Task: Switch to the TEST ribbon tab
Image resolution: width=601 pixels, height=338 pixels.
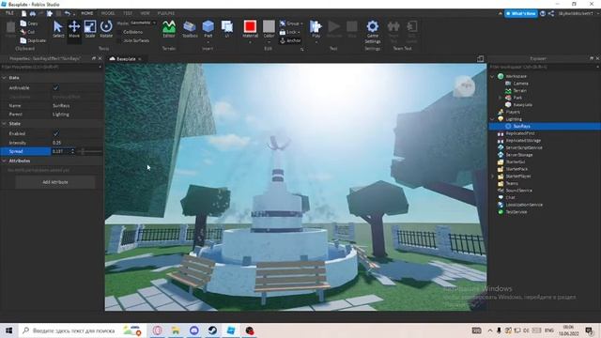Action: (128, 13)
